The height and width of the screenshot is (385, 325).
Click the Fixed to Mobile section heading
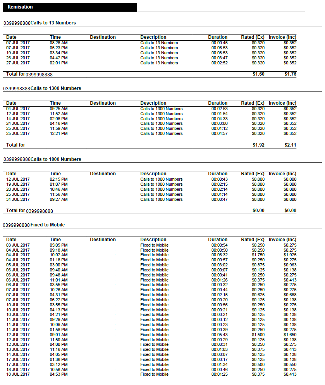coord(48,225)
